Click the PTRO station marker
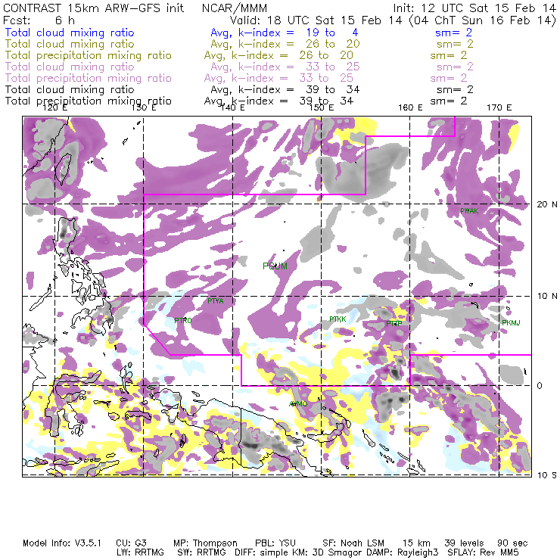This screenshot has width=560, height=560. coord(183,321)
